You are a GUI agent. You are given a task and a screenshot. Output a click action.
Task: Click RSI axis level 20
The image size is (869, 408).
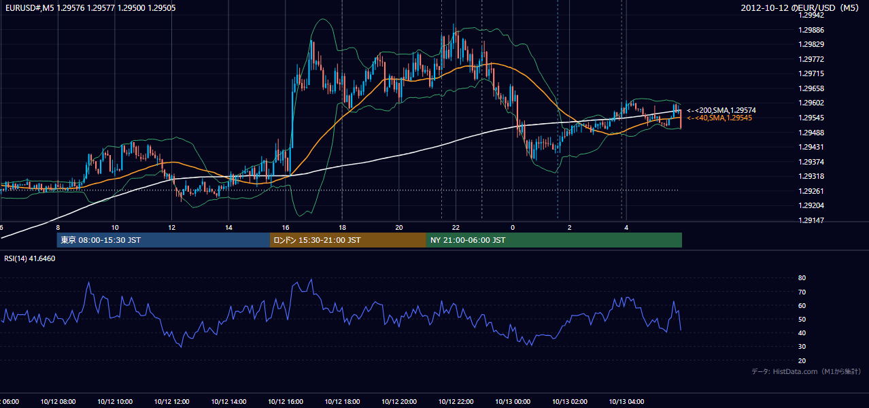(802, 360)
